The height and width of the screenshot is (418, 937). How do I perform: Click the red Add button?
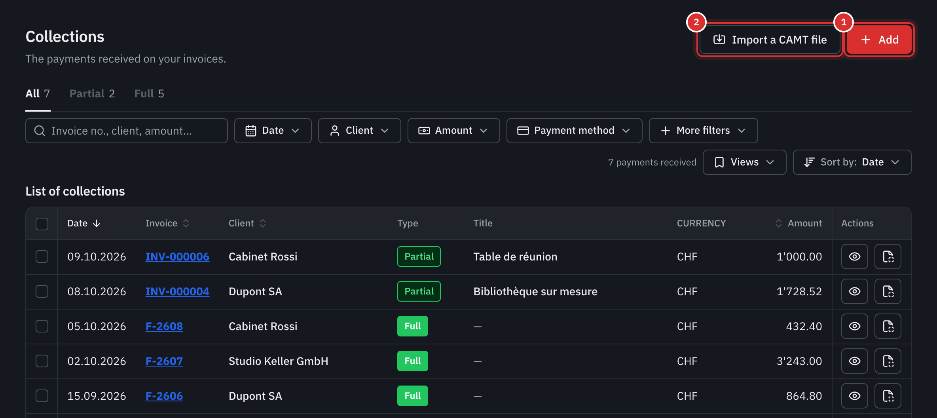click(879, 40)
